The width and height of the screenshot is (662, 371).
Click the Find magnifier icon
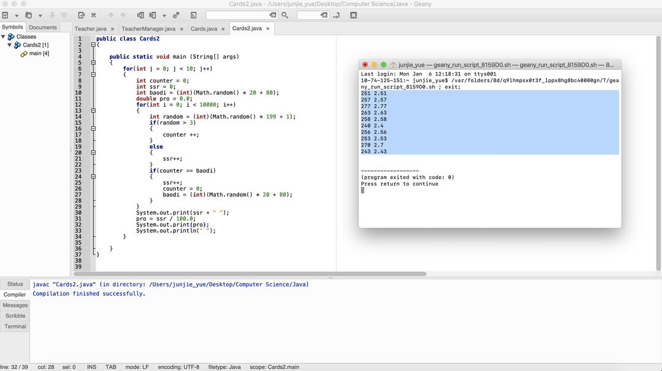[285, 15]
